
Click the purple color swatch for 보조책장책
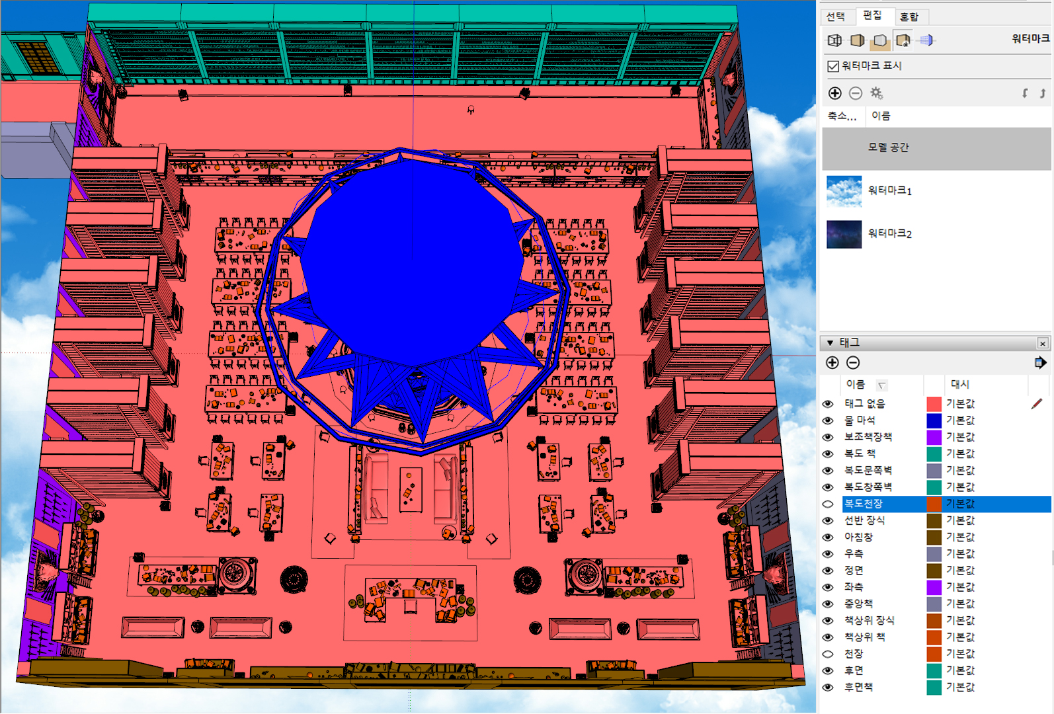[934, 437]
